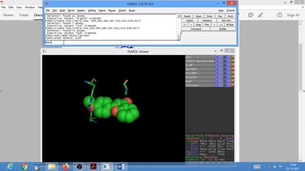
Task: Open the Plugin menu in PyMOL
Action: 132,10
